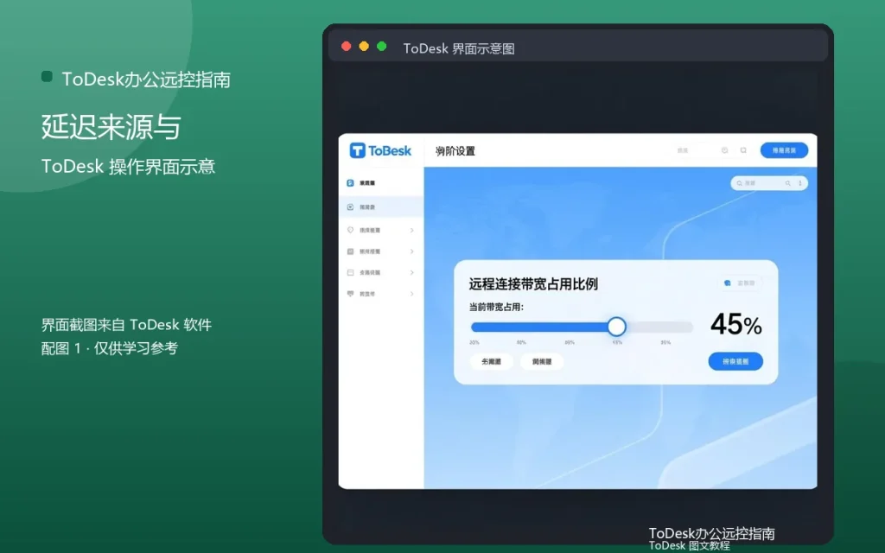Select the top sidebar item with the blue square icon
This screenshot has height=553, width=885.
381,183
